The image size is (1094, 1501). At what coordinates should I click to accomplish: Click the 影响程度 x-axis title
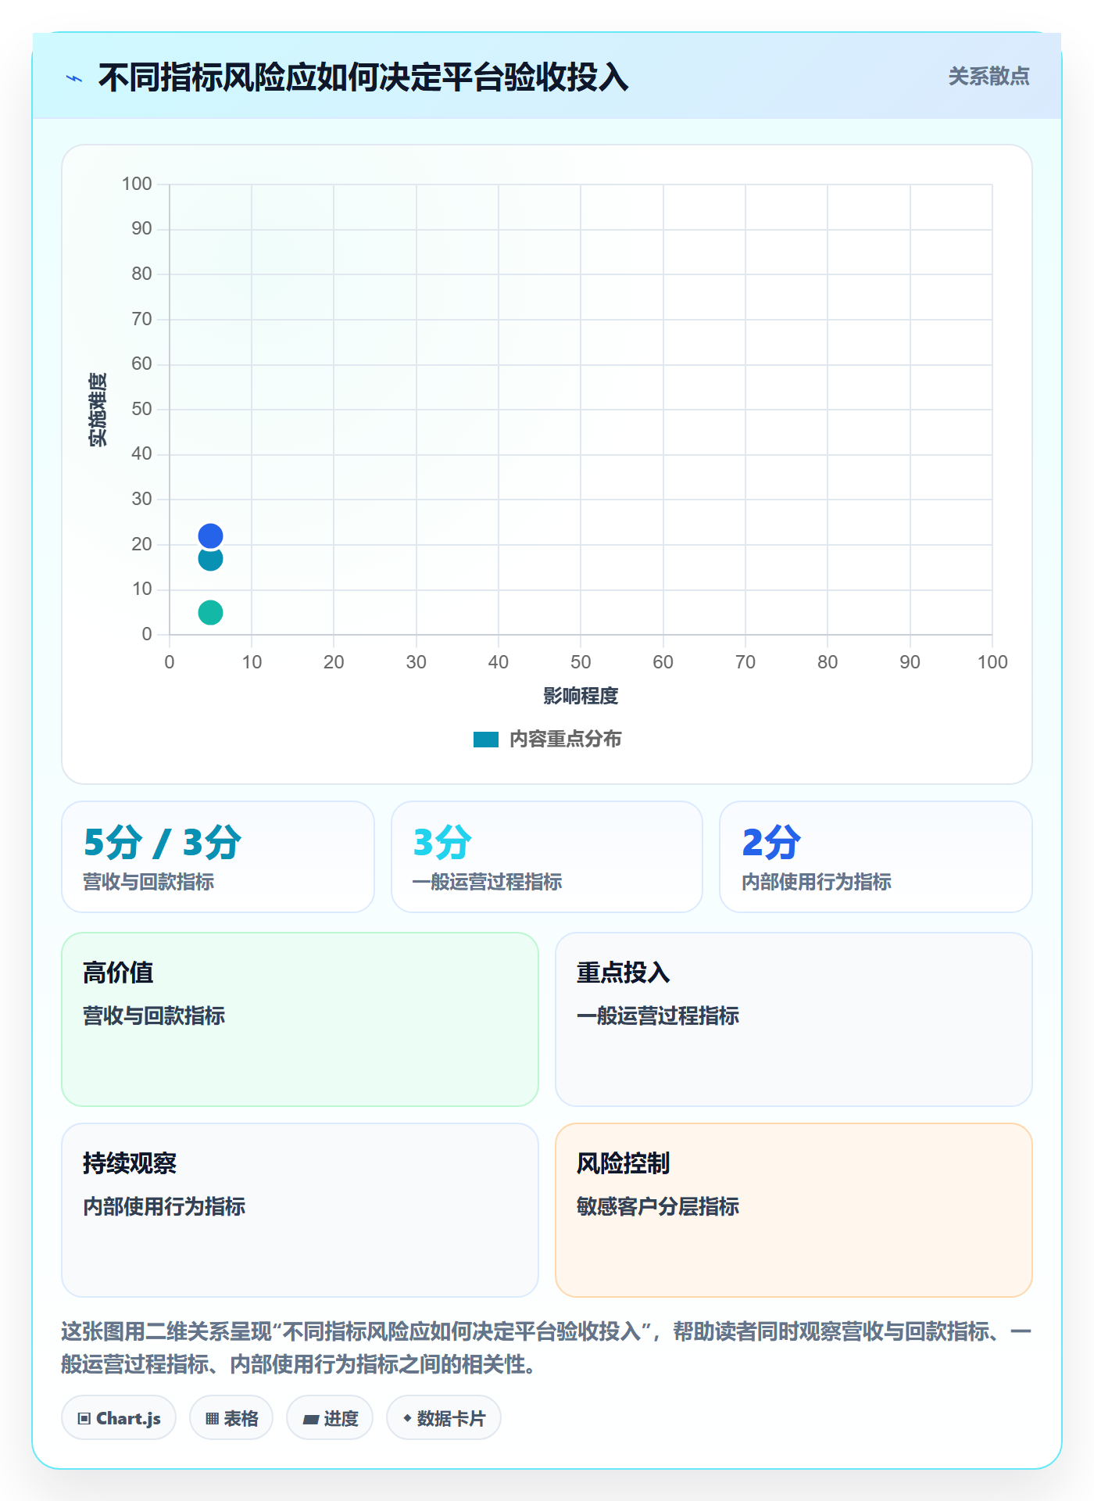[x=581, y=696]
